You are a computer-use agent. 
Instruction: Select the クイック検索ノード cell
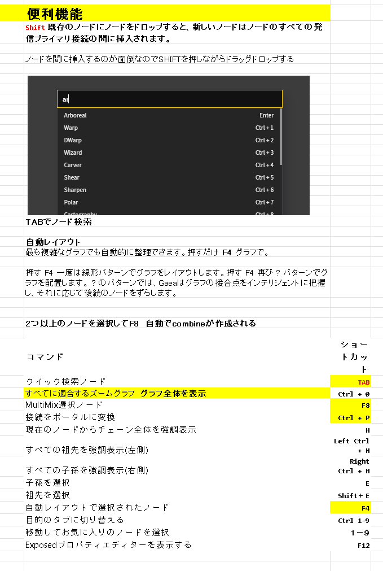click(177, 381)
